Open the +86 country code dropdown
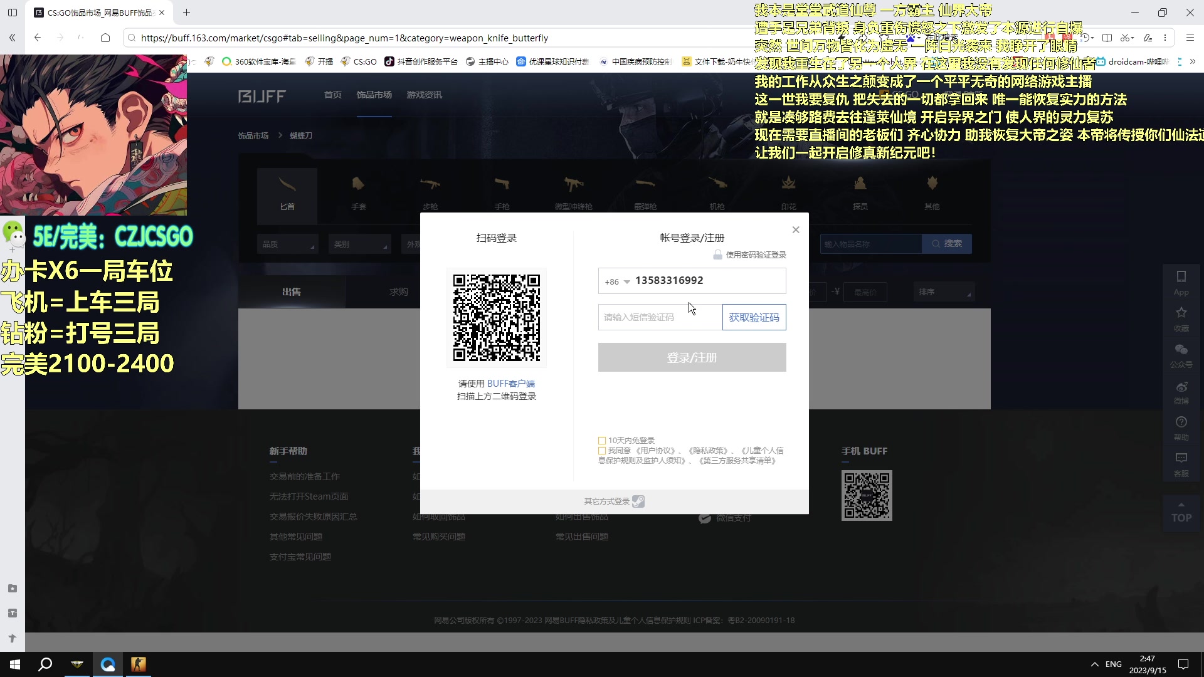Viewport: 1204px width, 677px height. click(x=617, y=281)
